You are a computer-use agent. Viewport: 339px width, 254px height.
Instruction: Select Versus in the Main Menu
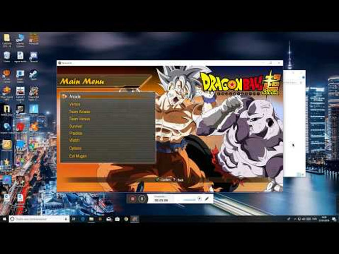click(75, 104)
